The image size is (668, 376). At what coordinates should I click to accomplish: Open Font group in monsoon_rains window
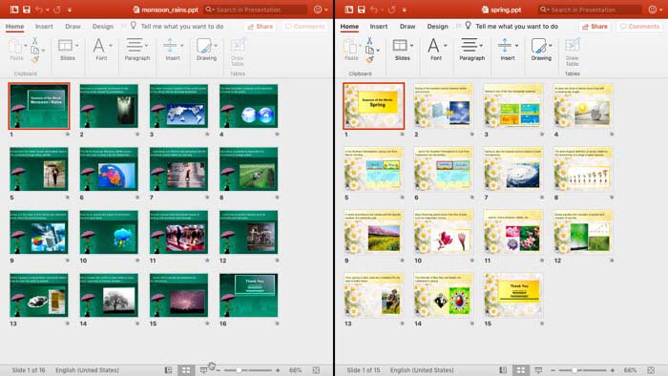click(101, 49)
